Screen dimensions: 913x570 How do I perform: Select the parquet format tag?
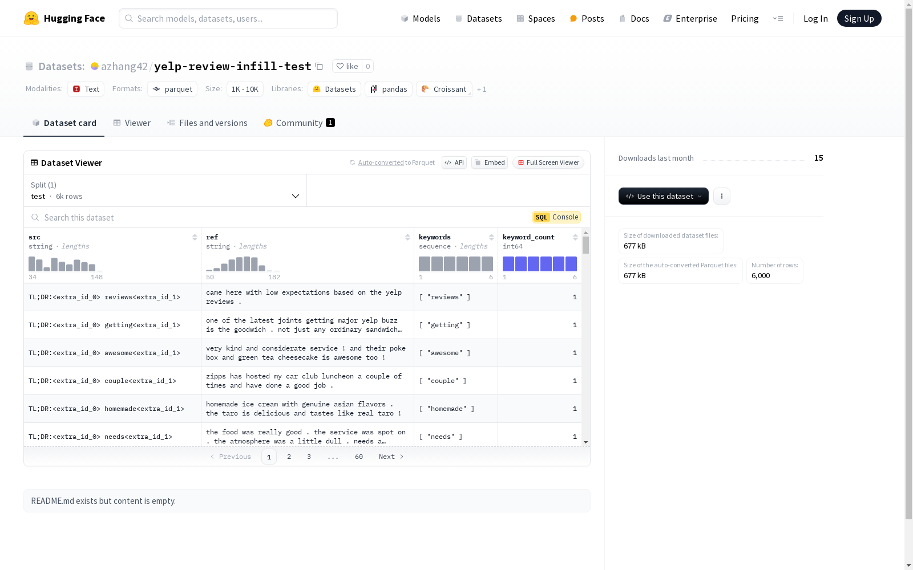[172, 89]
